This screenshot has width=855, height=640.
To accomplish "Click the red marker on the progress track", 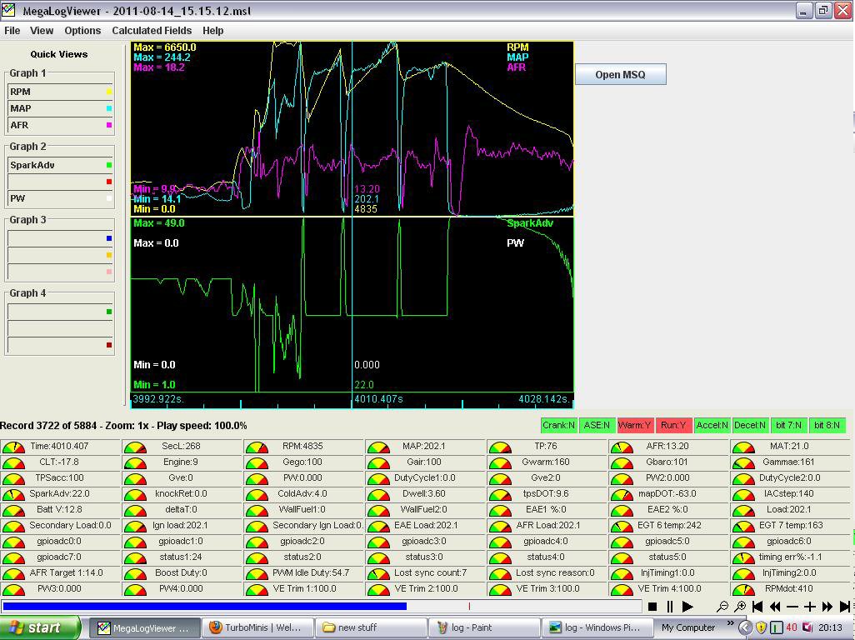I will click(x=469, y=606).
